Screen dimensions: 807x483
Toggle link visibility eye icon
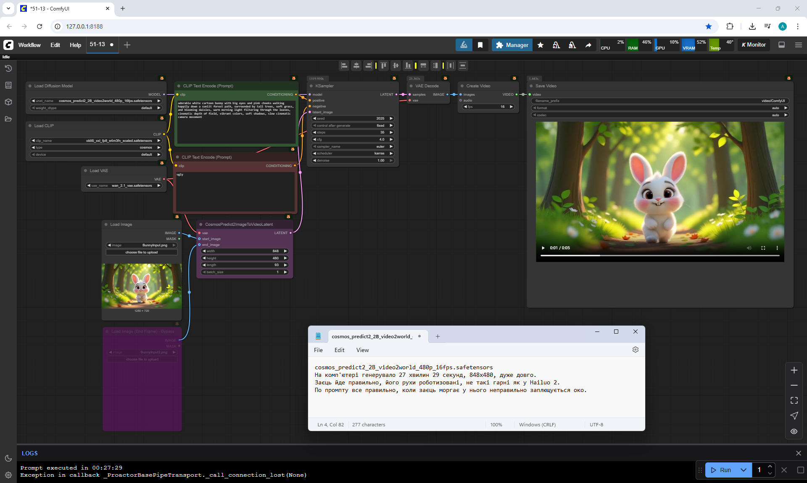coord(794,431)
